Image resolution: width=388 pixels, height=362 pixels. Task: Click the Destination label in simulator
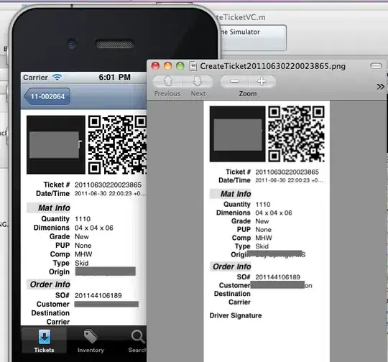[50, 313]
